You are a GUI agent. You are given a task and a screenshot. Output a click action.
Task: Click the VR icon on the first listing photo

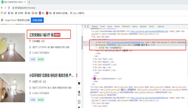click(3, 57)
